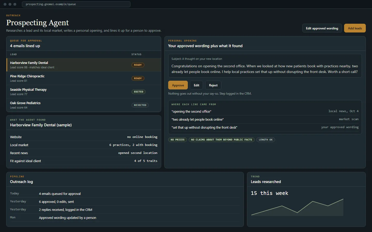
Task: Click the "6 approved, 0 edits, sent" log entry
Action: click(x=125, y=202)
